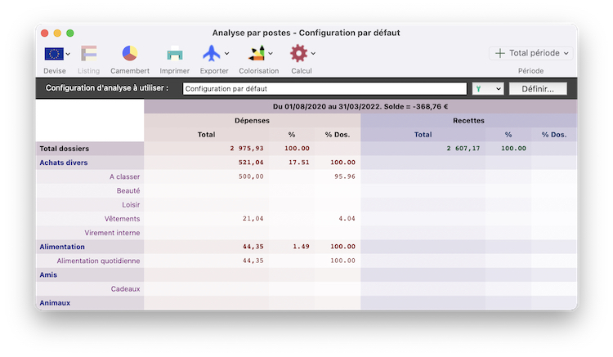Click the Recettes column group header

point(469,121)
